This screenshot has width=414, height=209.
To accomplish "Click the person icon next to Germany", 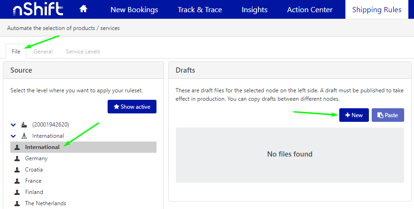I will 17,158.
